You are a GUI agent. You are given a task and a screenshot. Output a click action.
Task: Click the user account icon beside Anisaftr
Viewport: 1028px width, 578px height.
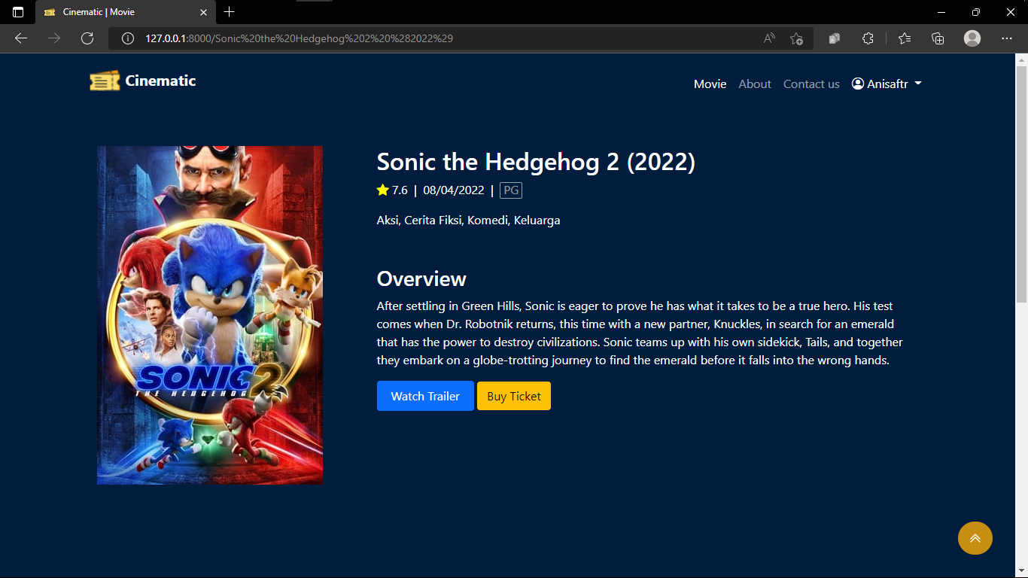pos(858,84)
